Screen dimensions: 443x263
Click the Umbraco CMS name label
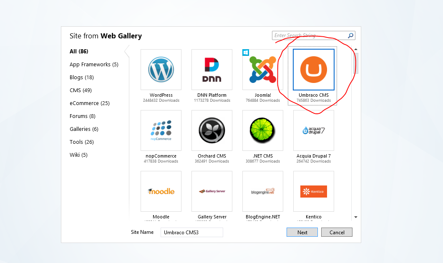[314, 95]
